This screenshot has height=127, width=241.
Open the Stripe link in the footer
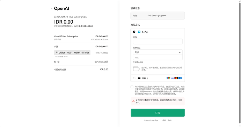click(x=151, y=120)
